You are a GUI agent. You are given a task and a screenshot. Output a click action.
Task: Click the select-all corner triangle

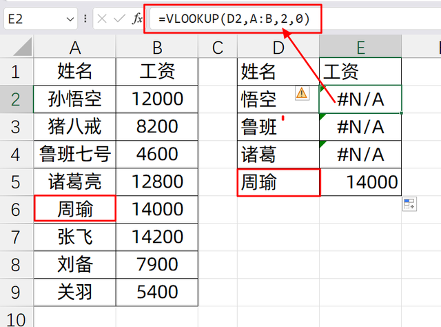[23, 47]
